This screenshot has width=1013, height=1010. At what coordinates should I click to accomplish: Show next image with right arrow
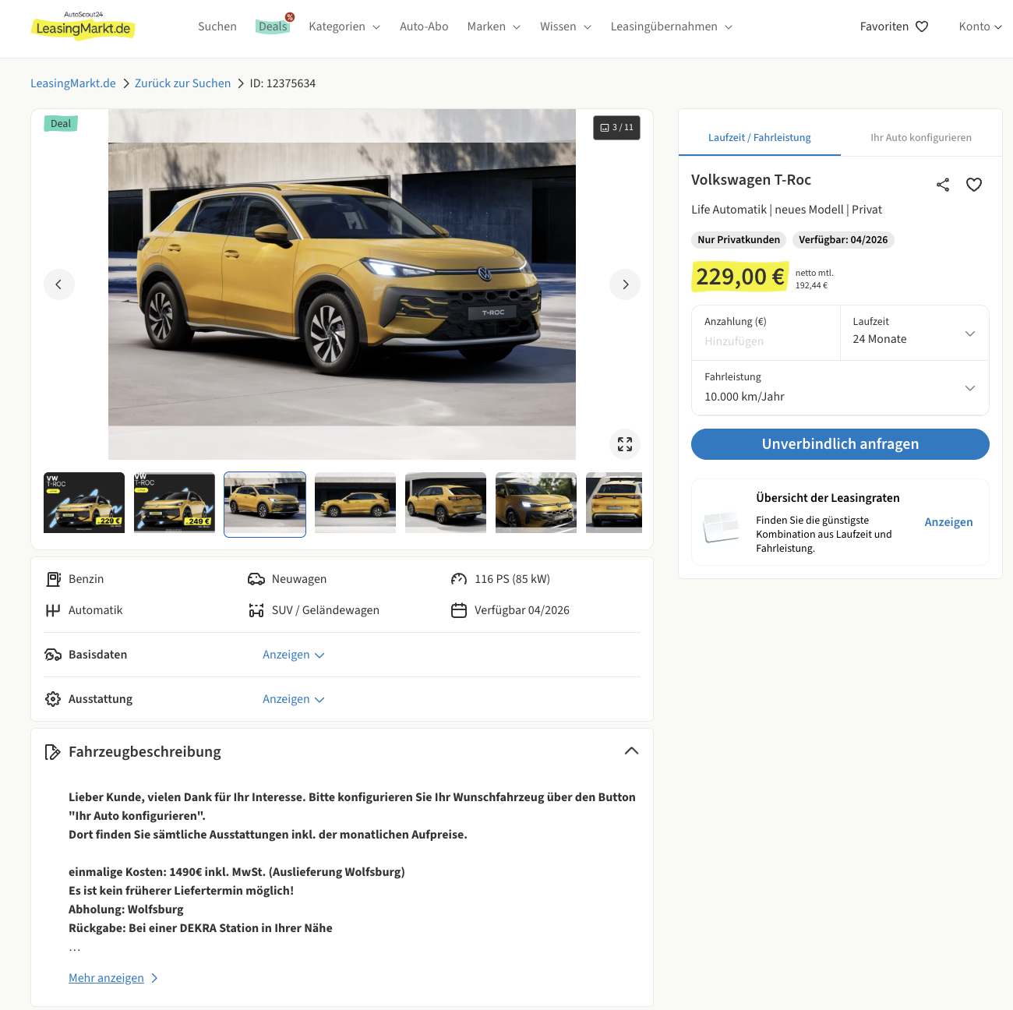click(x=625, y=284)
